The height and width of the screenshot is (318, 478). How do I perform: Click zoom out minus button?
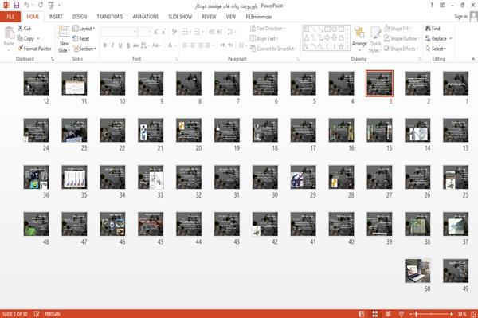coord(411,314)
